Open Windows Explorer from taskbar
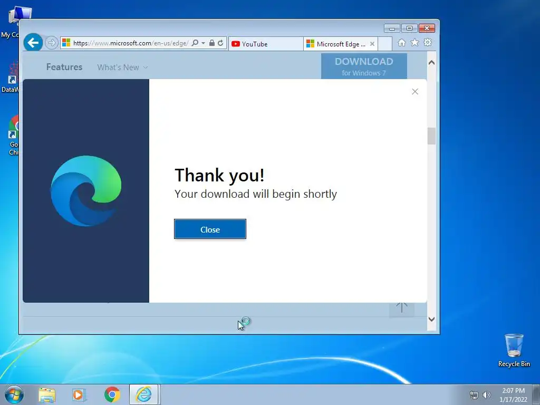The width and height of the screenshot is (540, 405). coord(47,394)
